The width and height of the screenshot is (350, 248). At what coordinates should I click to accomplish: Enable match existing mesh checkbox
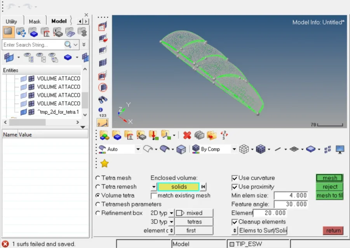[x=154, y=196]
